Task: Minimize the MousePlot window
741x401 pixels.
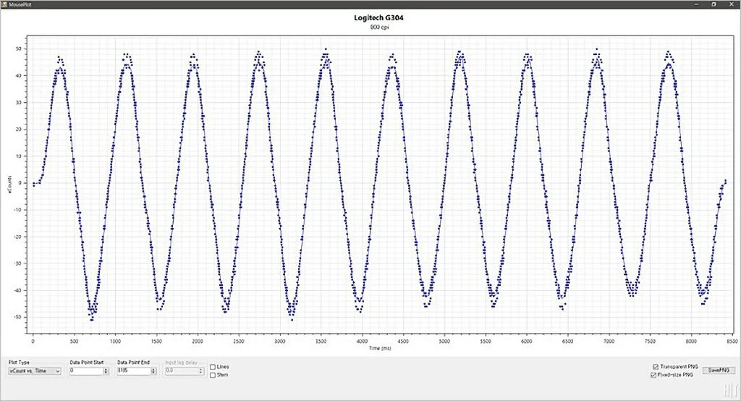Action: pos(697,4)
